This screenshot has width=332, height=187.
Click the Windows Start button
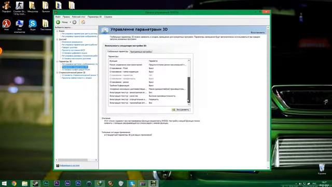[x=4, y=183]
